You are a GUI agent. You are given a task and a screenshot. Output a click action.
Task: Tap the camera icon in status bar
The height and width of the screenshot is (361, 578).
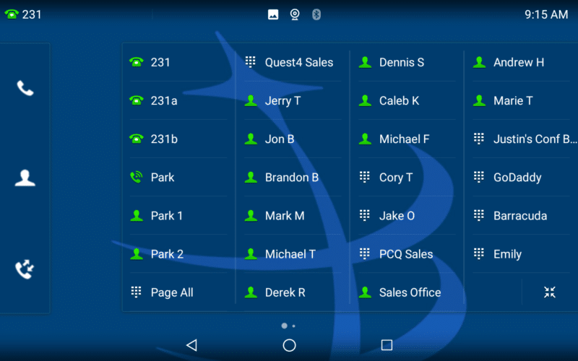[x=295, y=14]
